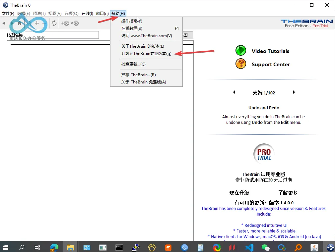The width and height of the screenshot is (335, 252).
Task: Open the command prompt taskbar icon
Action: click(119, 247)
